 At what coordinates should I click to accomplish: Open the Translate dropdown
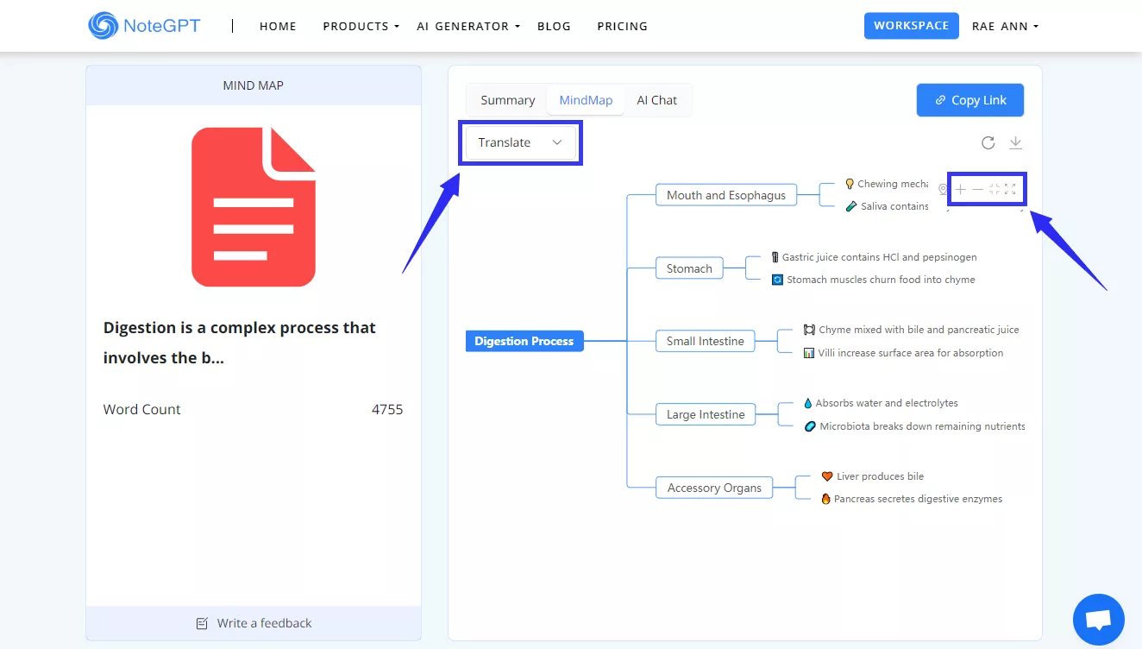[519, 142]
